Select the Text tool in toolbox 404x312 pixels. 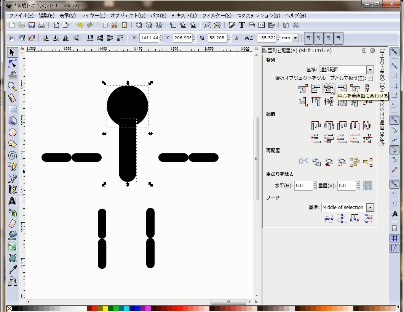click(x=13, y=201)
